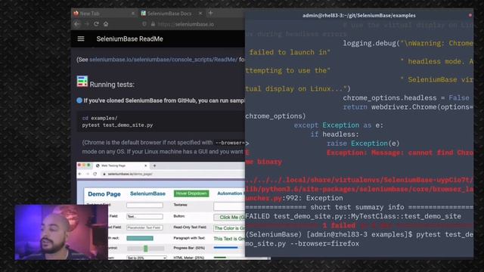The image size is (484, 272).
Task: Click the 'Running tests:' heading
Action: [112, 85]
